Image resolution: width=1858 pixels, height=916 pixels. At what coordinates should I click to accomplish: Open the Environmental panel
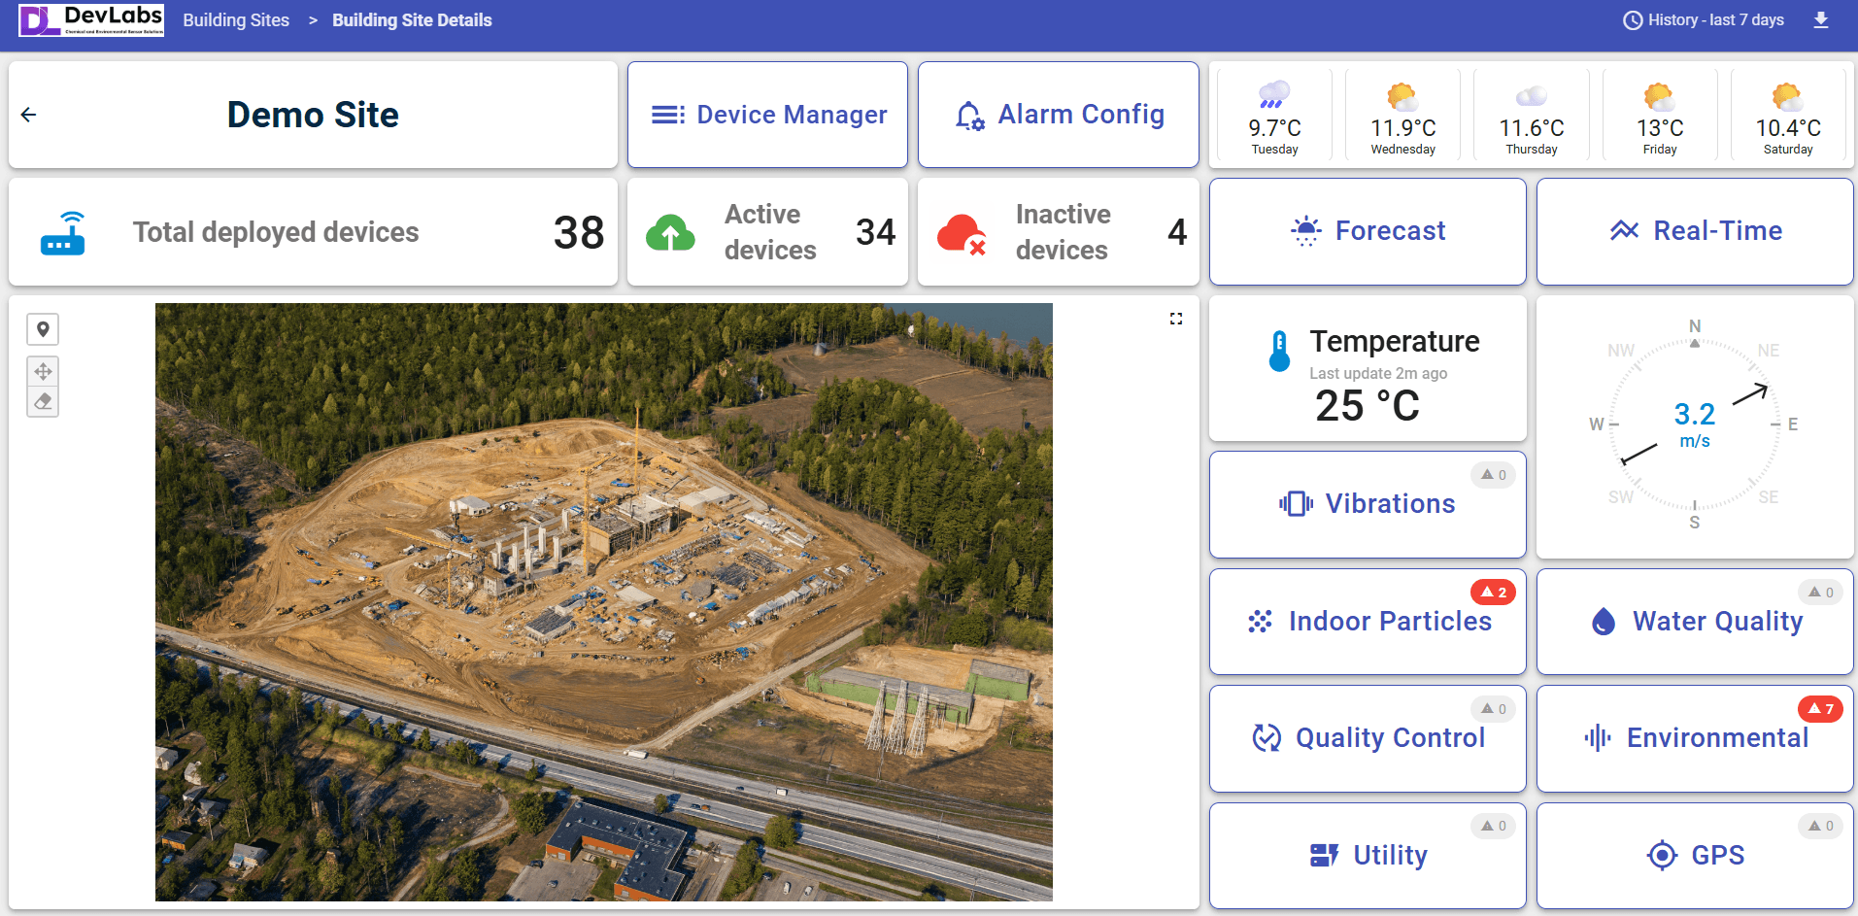pos(1695,738)
